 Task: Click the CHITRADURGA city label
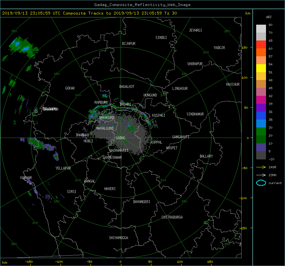(172, 217)
